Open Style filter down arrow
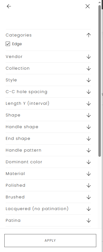Viewport: 103px width, 252px height. point(89,80)
